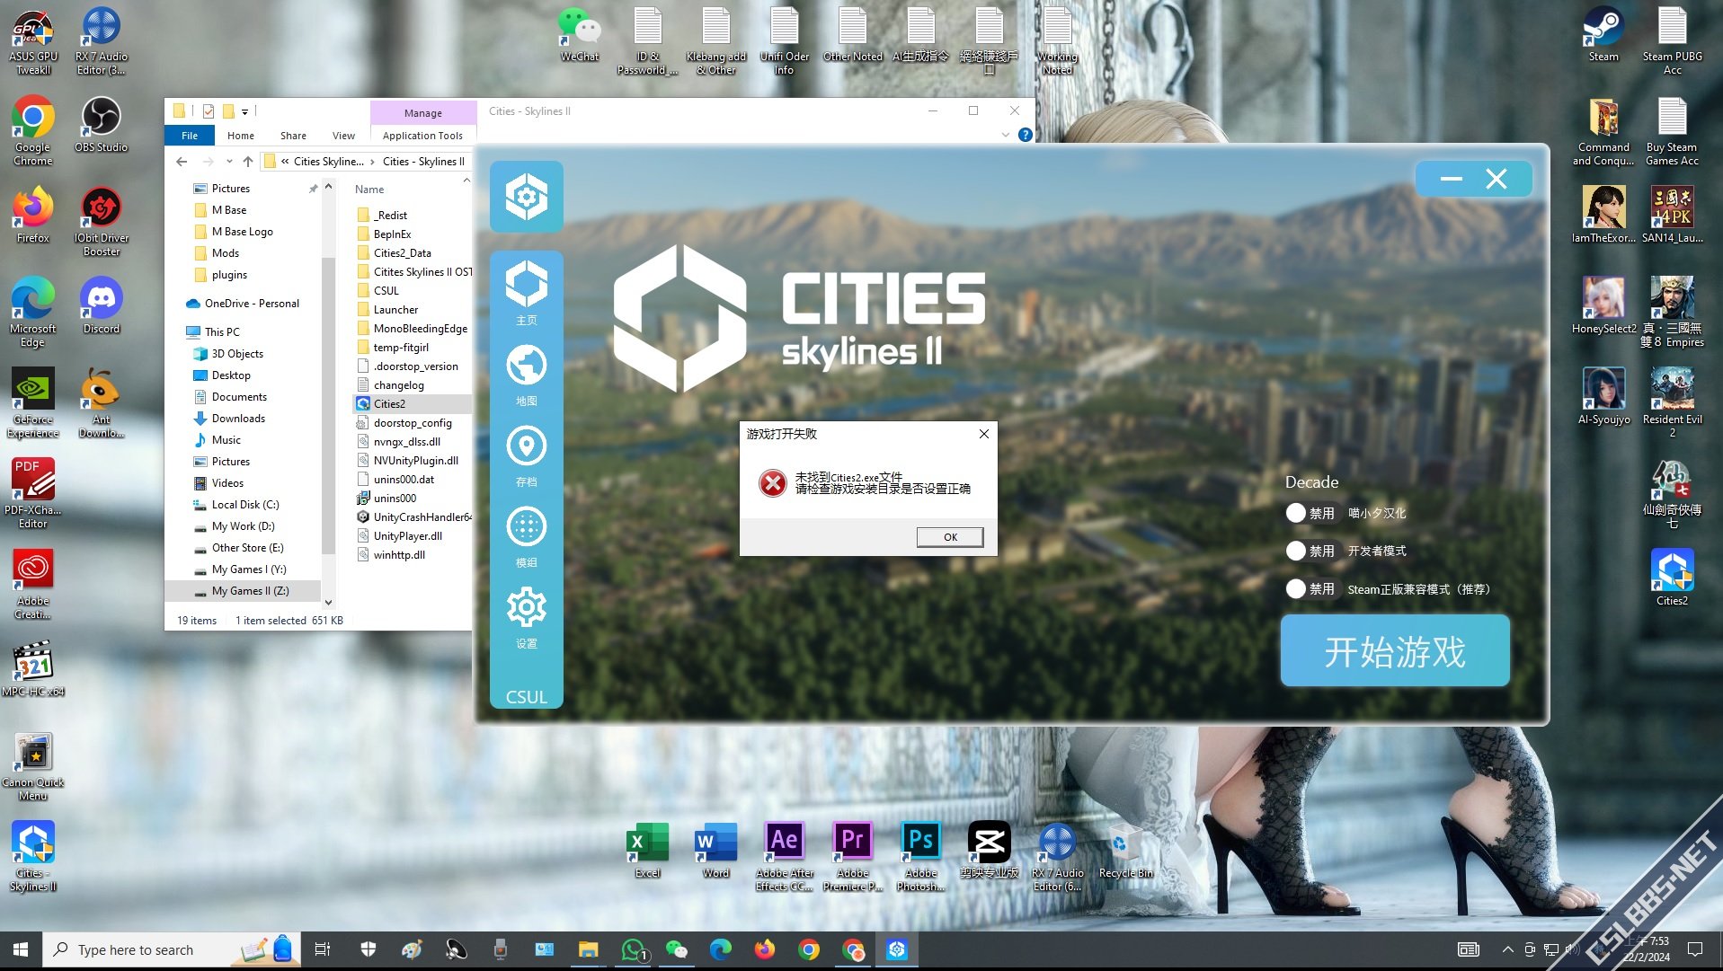1723x971 pixels.
Task: Open Discord desktop shortcut
Action: pos(101,306)
